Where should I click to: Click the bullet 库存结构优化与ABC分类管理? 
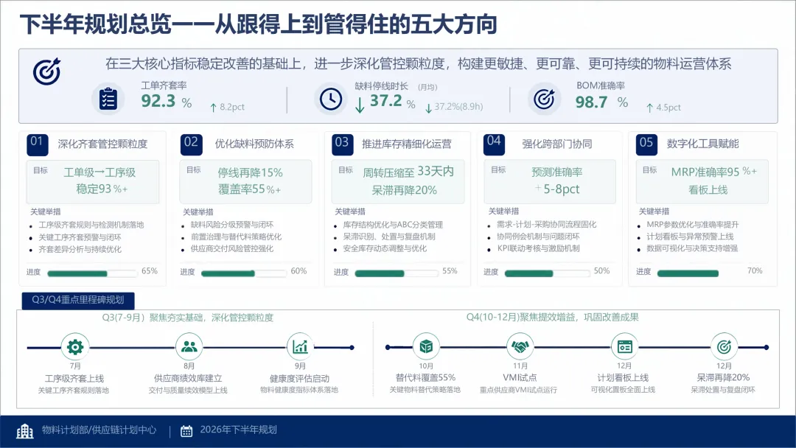point(393,224)
